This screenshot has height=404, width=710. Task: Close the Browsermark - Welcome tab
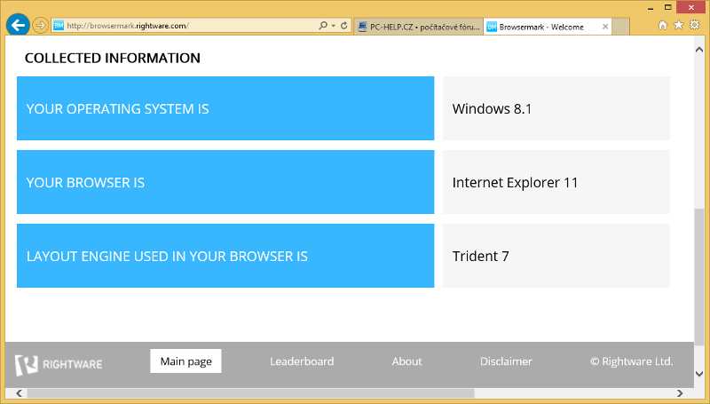point(605,27)
